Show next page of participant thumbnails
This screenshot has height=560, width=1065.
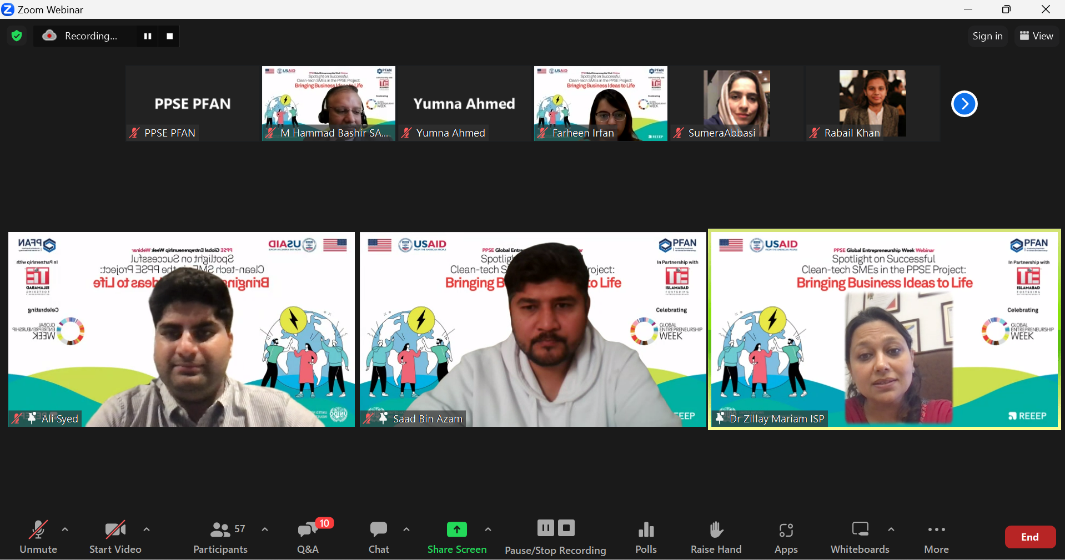[964, 104]
